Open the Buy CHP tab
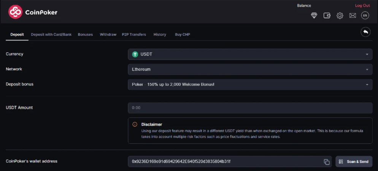Image resolution: width=378 pixels, height=171 pixels. [x=183, y=35]
